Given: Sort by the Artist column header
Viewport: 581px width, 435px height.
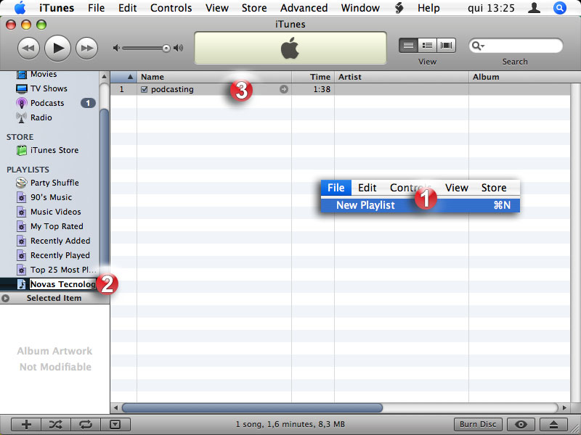Looking at the screenshot, I should [x=402, y=77].
